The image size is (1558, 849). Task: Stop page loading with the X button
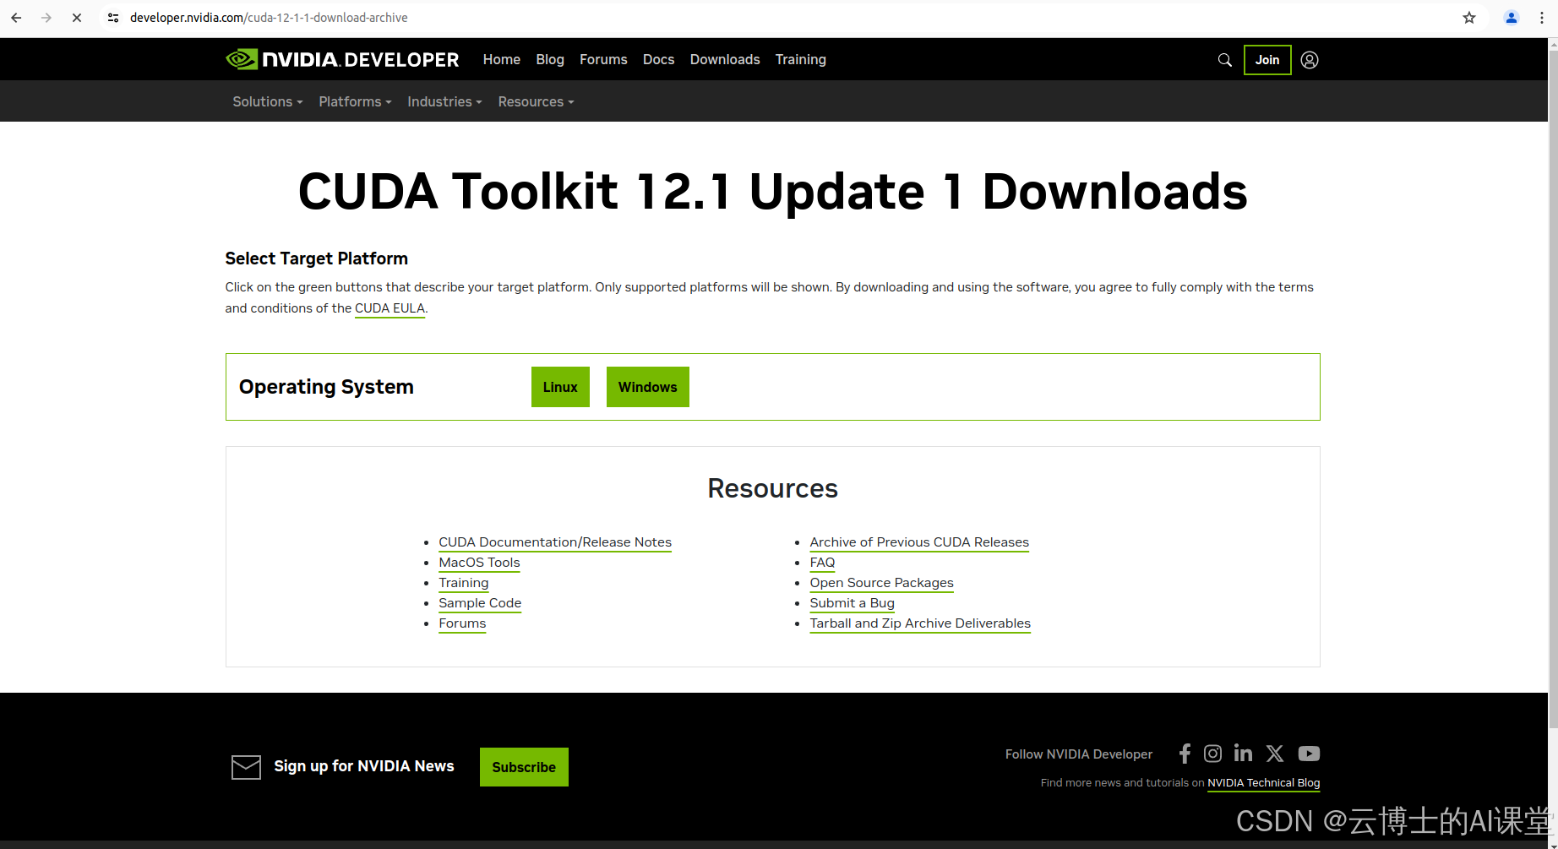pyautogui.click(x=77, y=18)
